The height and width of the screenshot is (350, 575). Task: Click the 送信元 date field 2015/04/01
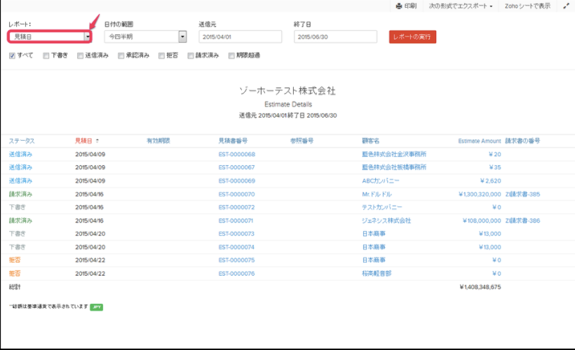pos(240,36)
